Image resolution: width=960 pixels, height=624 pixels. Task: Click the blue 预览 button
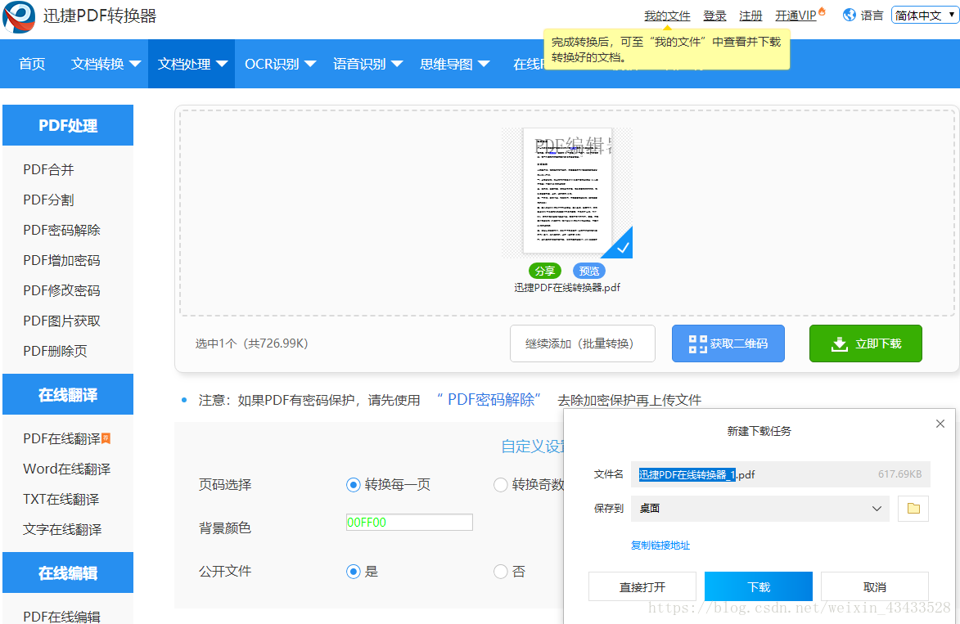589,271
